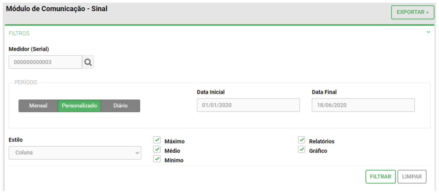Click the LIMPAR button
Screen dimensions: 439x193
point(412,177)
